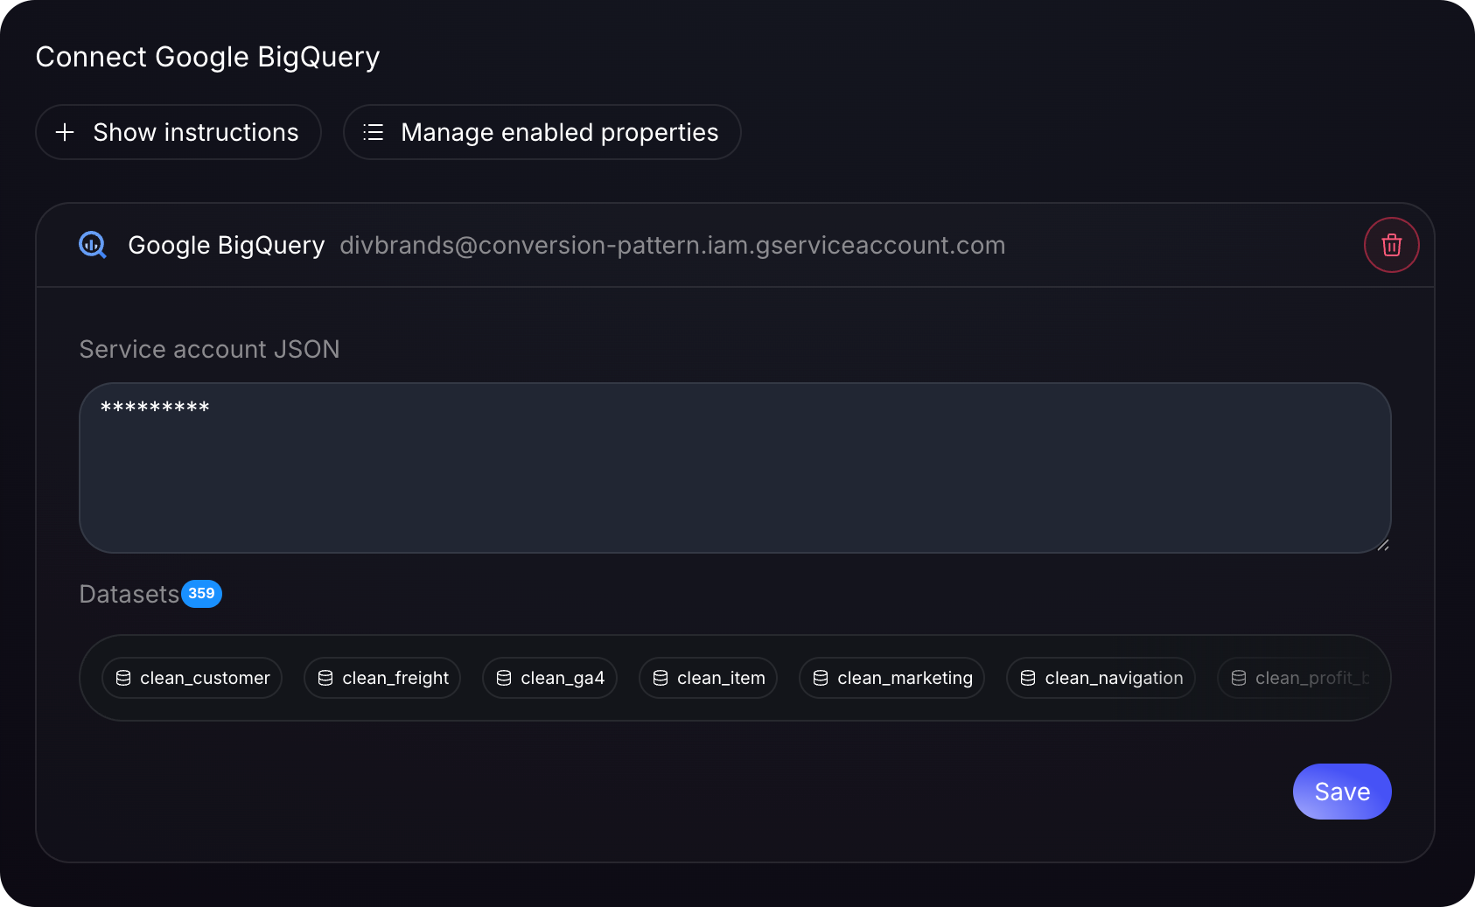This screenshot has height=907, width=1475.
Task: Click the Connect Google BigQuery heading
Action: click(207, 57)
